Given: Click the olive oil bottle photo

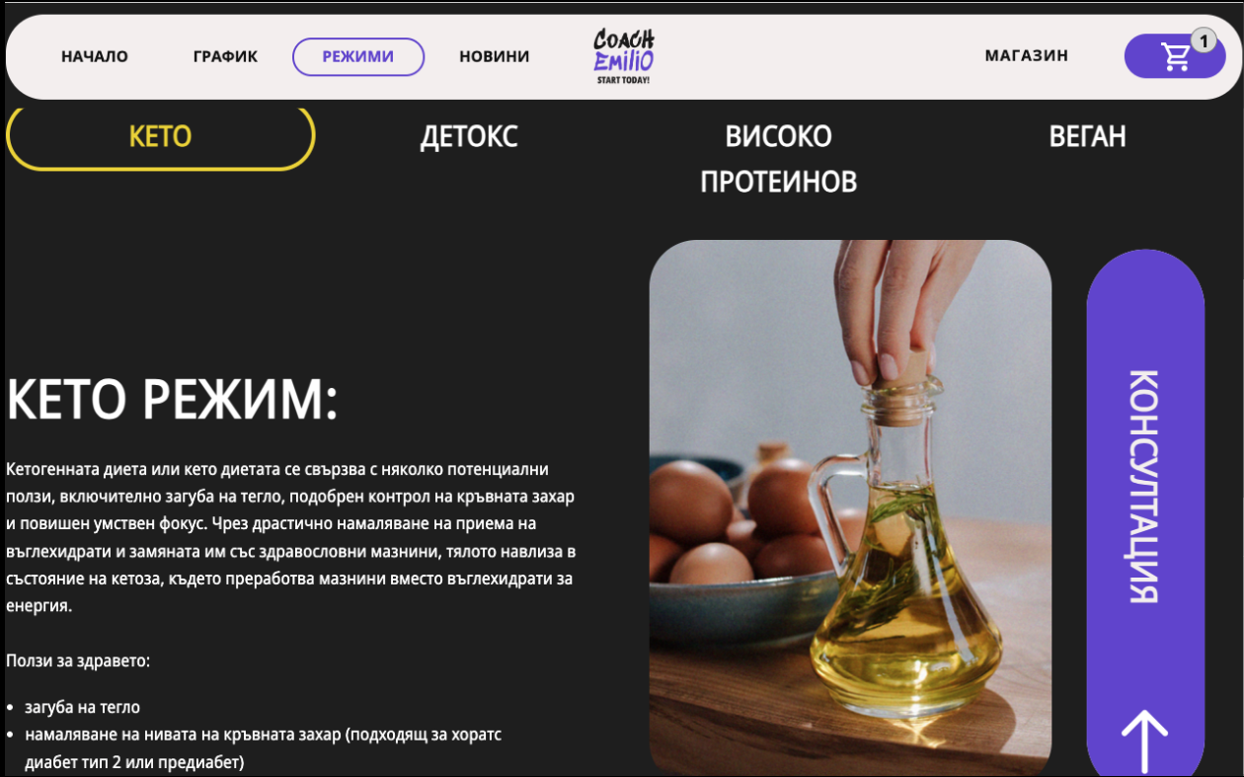Looking at the screenshot, I should point(850,506).
